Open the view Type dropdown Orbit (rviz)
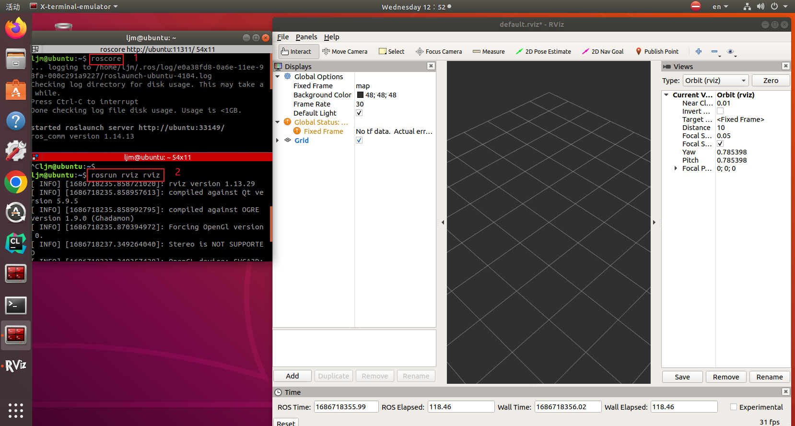Screen dimensions: 795x426 pos(715,81)
